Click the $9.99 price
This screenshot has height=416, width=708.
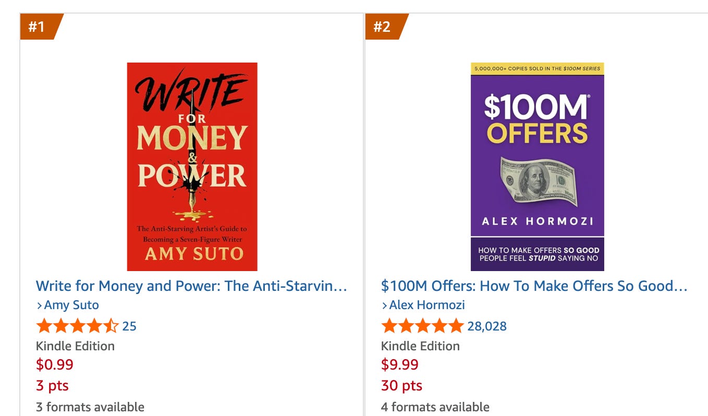pyautogui.click(x=400, y=364)
